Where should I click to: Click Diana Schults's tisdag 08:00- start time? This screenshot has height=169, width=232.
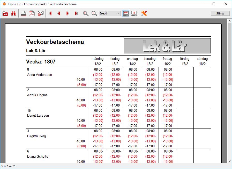point(116,151)
